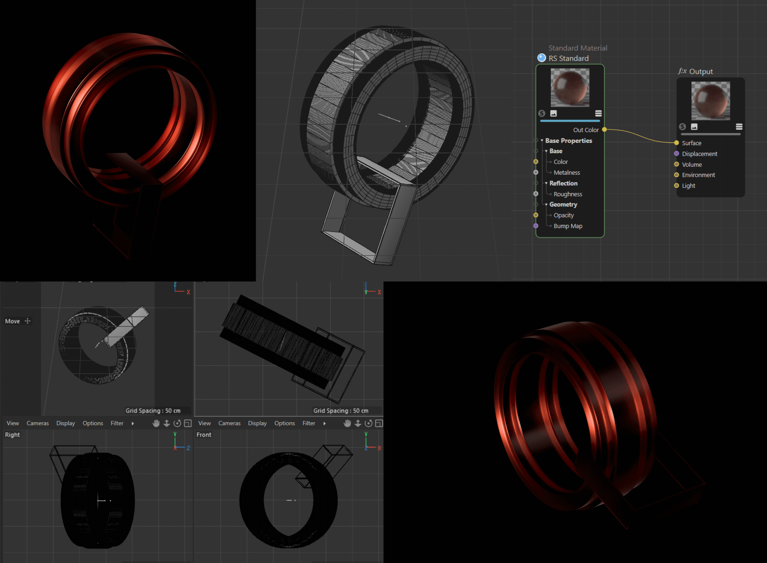Click the maximize view icon in Front viewport
This screenshot has height=563, width=767.
pyautogui.click(x=379, y=423)
